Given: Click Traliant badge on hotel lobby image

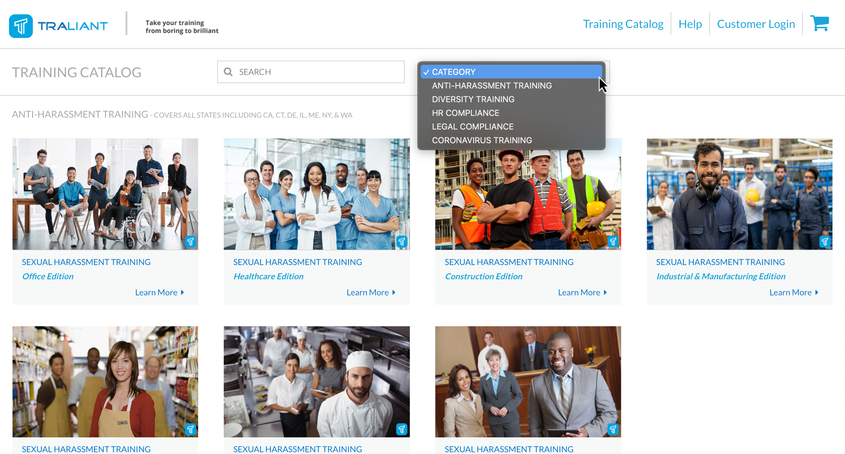Looking at the screenshot, I should 613,429.
